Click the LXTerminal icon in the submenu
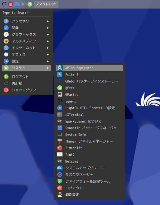Viewport: 160px width, 205px height. 60,115
